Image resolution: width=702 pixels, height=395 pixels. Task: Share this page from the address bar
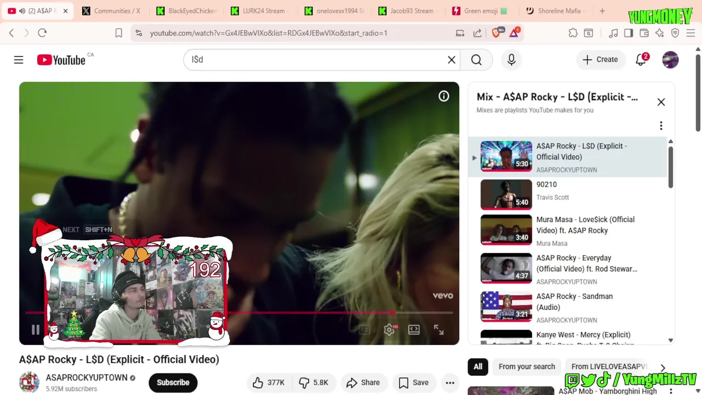[477, 33]
